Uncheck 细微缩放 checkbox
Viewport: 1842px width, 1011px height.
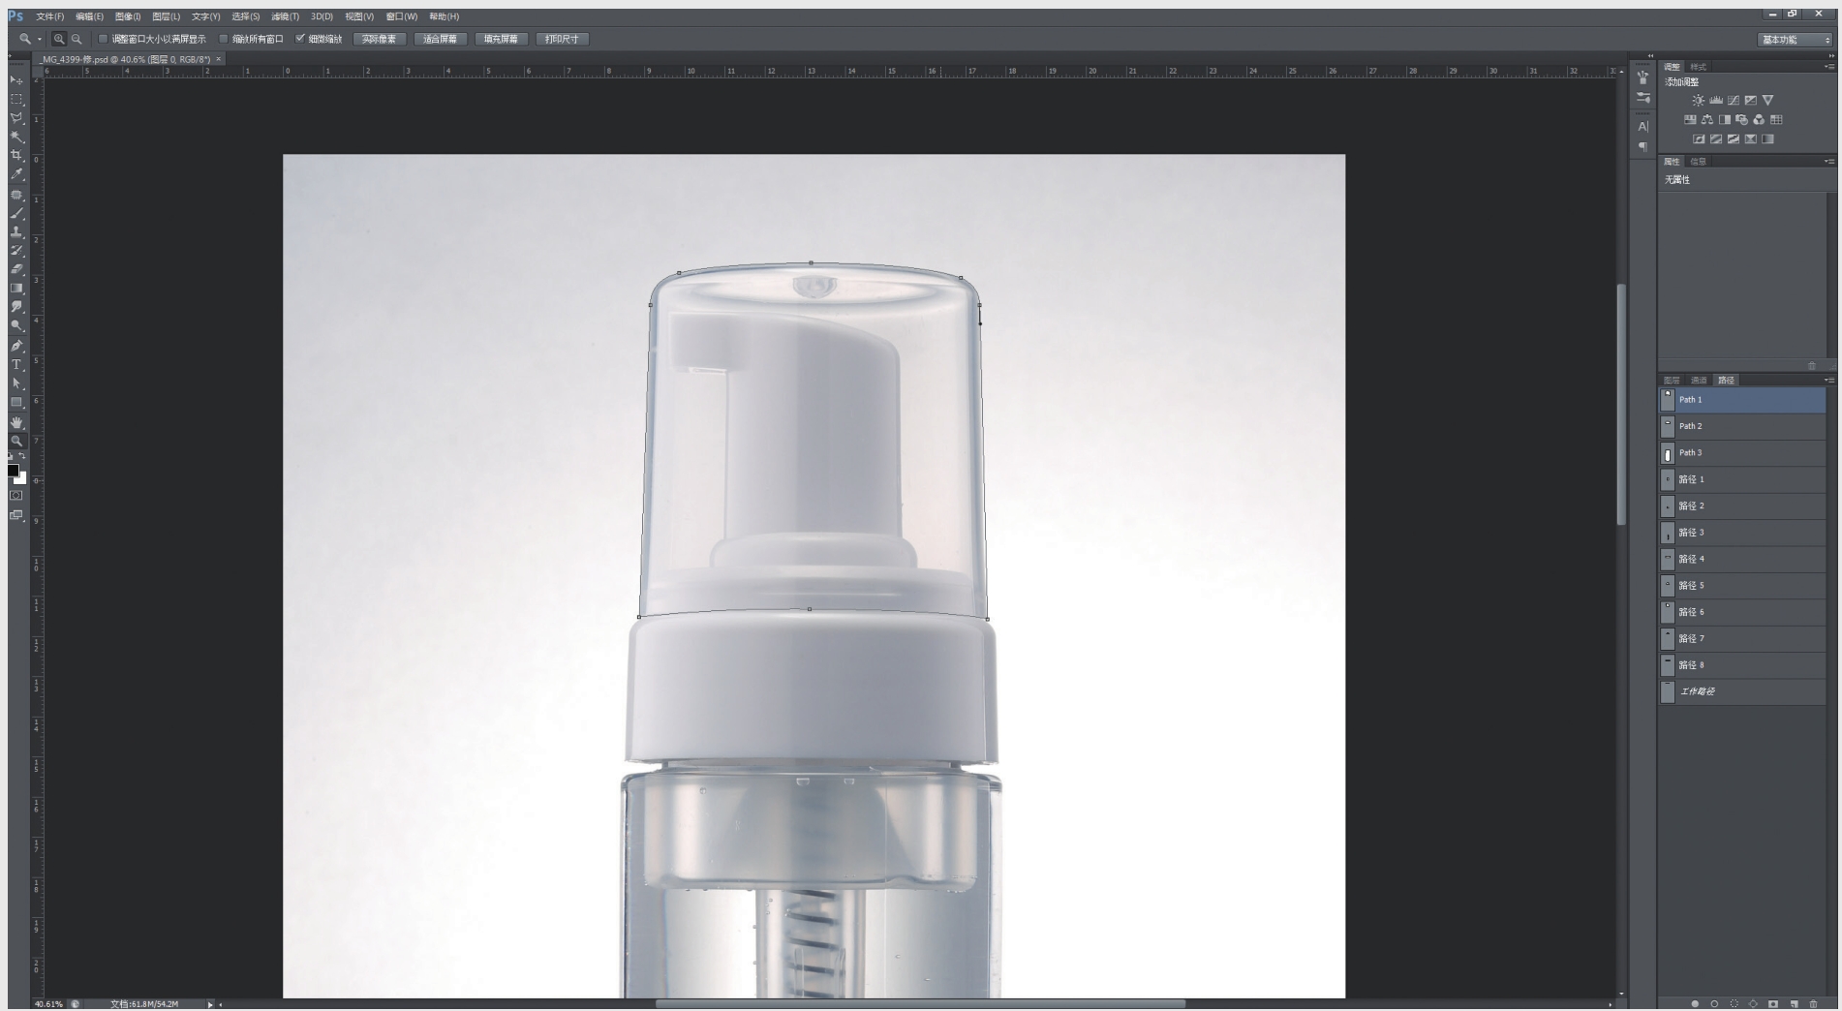pyautogui.click(x=300, y=40)
